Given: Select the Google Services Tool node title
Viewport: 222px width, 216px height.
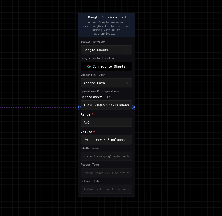Looking at the screenshot, I should point(107,17).
